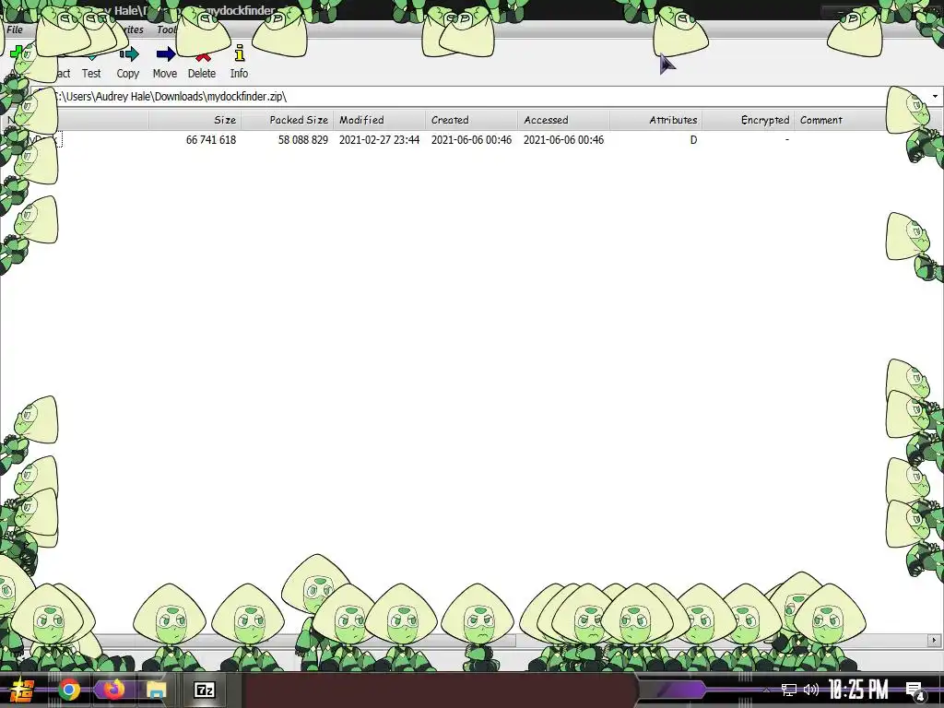Click the taskbar clock showing 10:25 PM

click(x=858, y=690)
